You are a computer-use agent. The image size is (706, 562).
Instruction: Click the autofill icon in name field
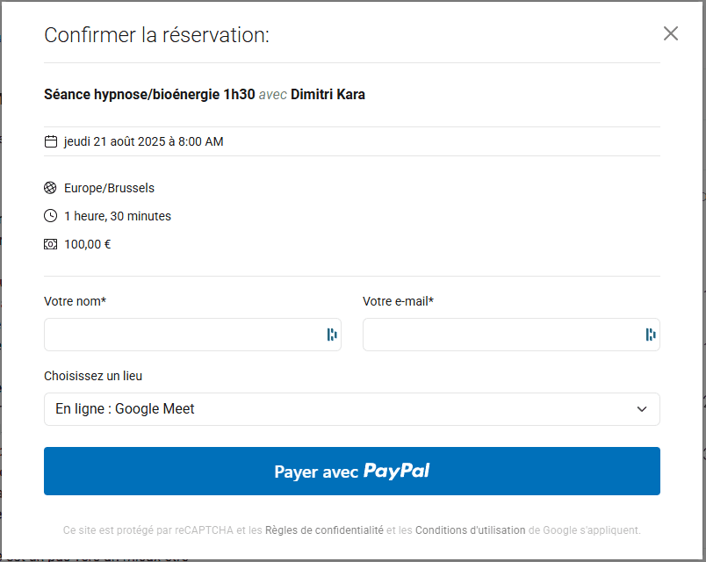(x=332, y=335)
